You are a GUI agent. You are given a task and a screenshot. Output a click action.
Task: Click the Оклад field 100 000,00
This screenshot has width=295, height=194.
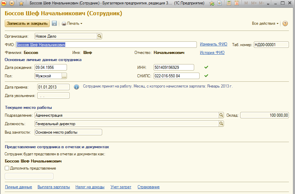click(265, 115)
